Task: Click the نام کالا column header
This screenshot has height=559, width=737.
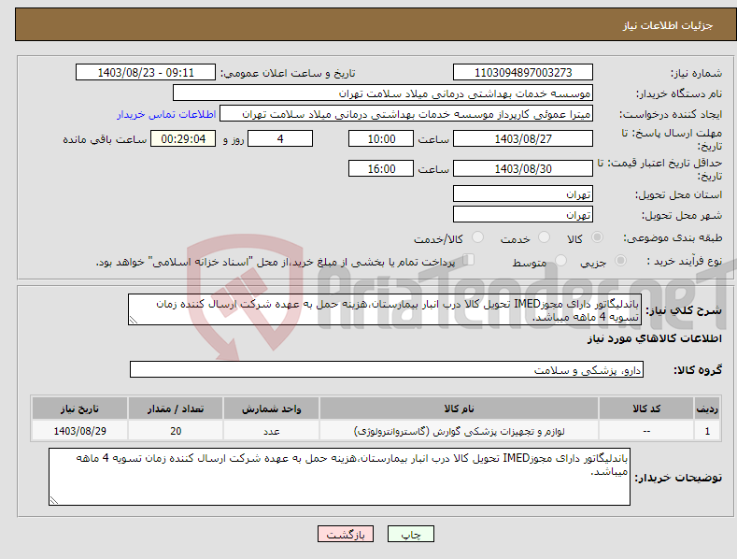Action: tap(459, 408)
